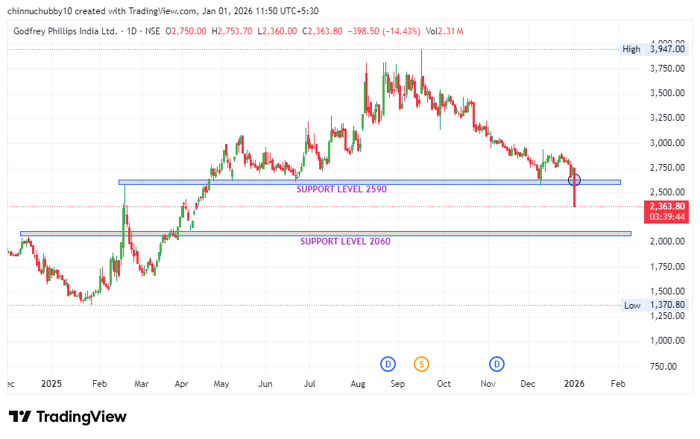Click the TradingView logo
Screen dimensions: 700x439
pyautogui.click(x=68, y=417)
